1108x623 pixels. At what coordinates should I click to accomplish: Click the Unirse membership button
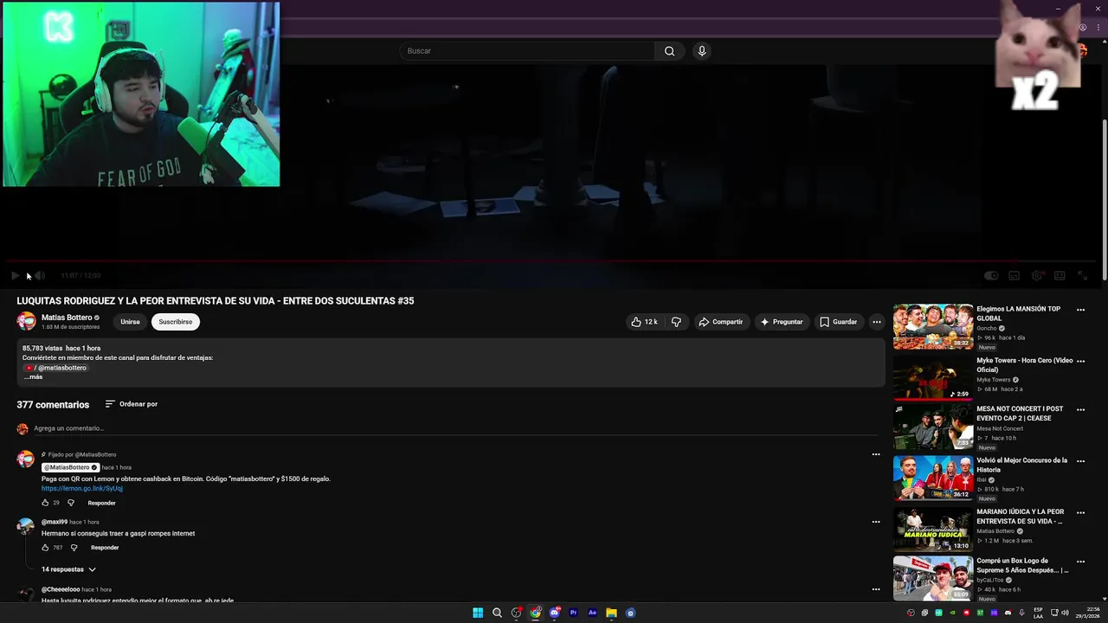pos(130,322)
